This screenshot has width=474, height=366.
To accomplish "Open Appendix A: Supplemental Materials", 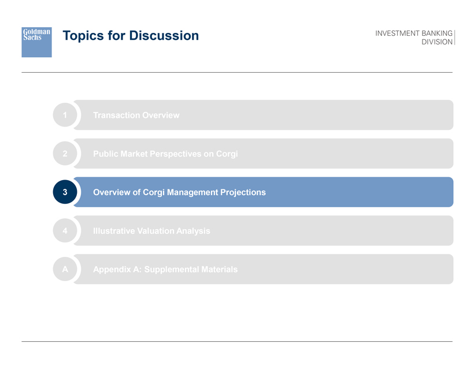I will click(x=165, y=270).
